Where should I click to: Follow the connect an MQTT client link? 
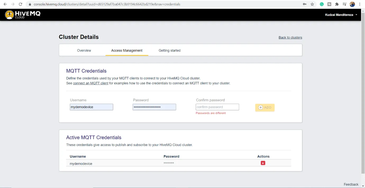[x=91, y=83]
